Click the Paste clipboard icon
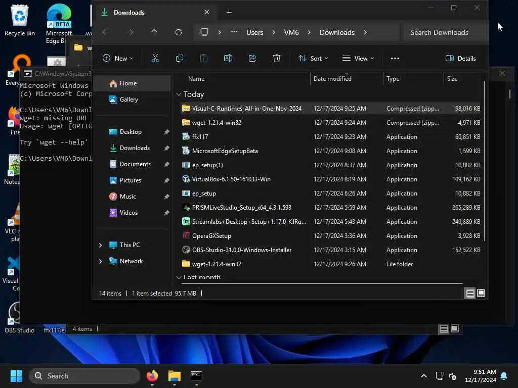 204,59
